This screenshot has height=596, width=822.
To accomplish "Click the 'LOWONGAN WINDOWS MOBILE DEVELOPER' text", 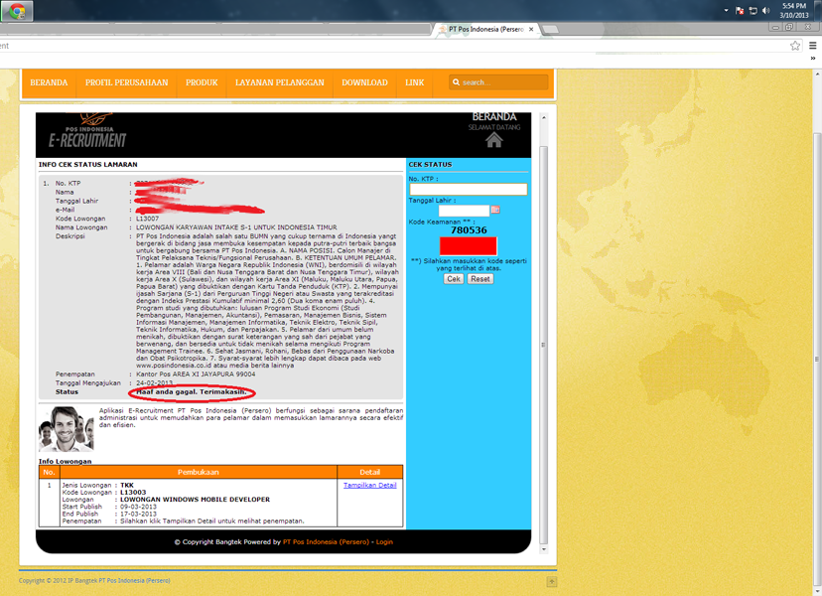I will pyautogui.click(x=195, y=500).
